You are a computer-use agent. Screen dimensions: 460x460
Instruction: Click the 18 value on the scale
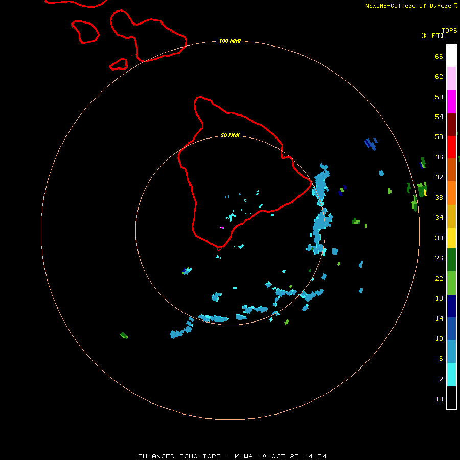coord(439,298)
